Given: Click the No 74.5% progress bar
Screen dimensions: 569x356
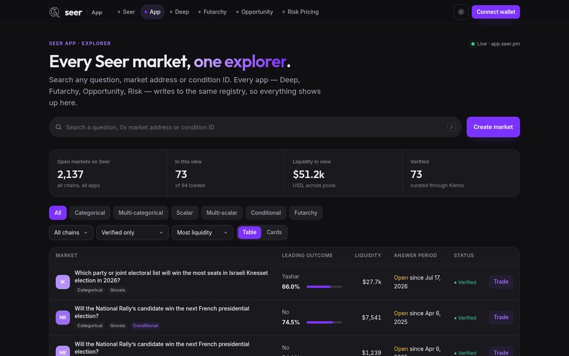Looking at the screenshot, I should pos(324,323).
